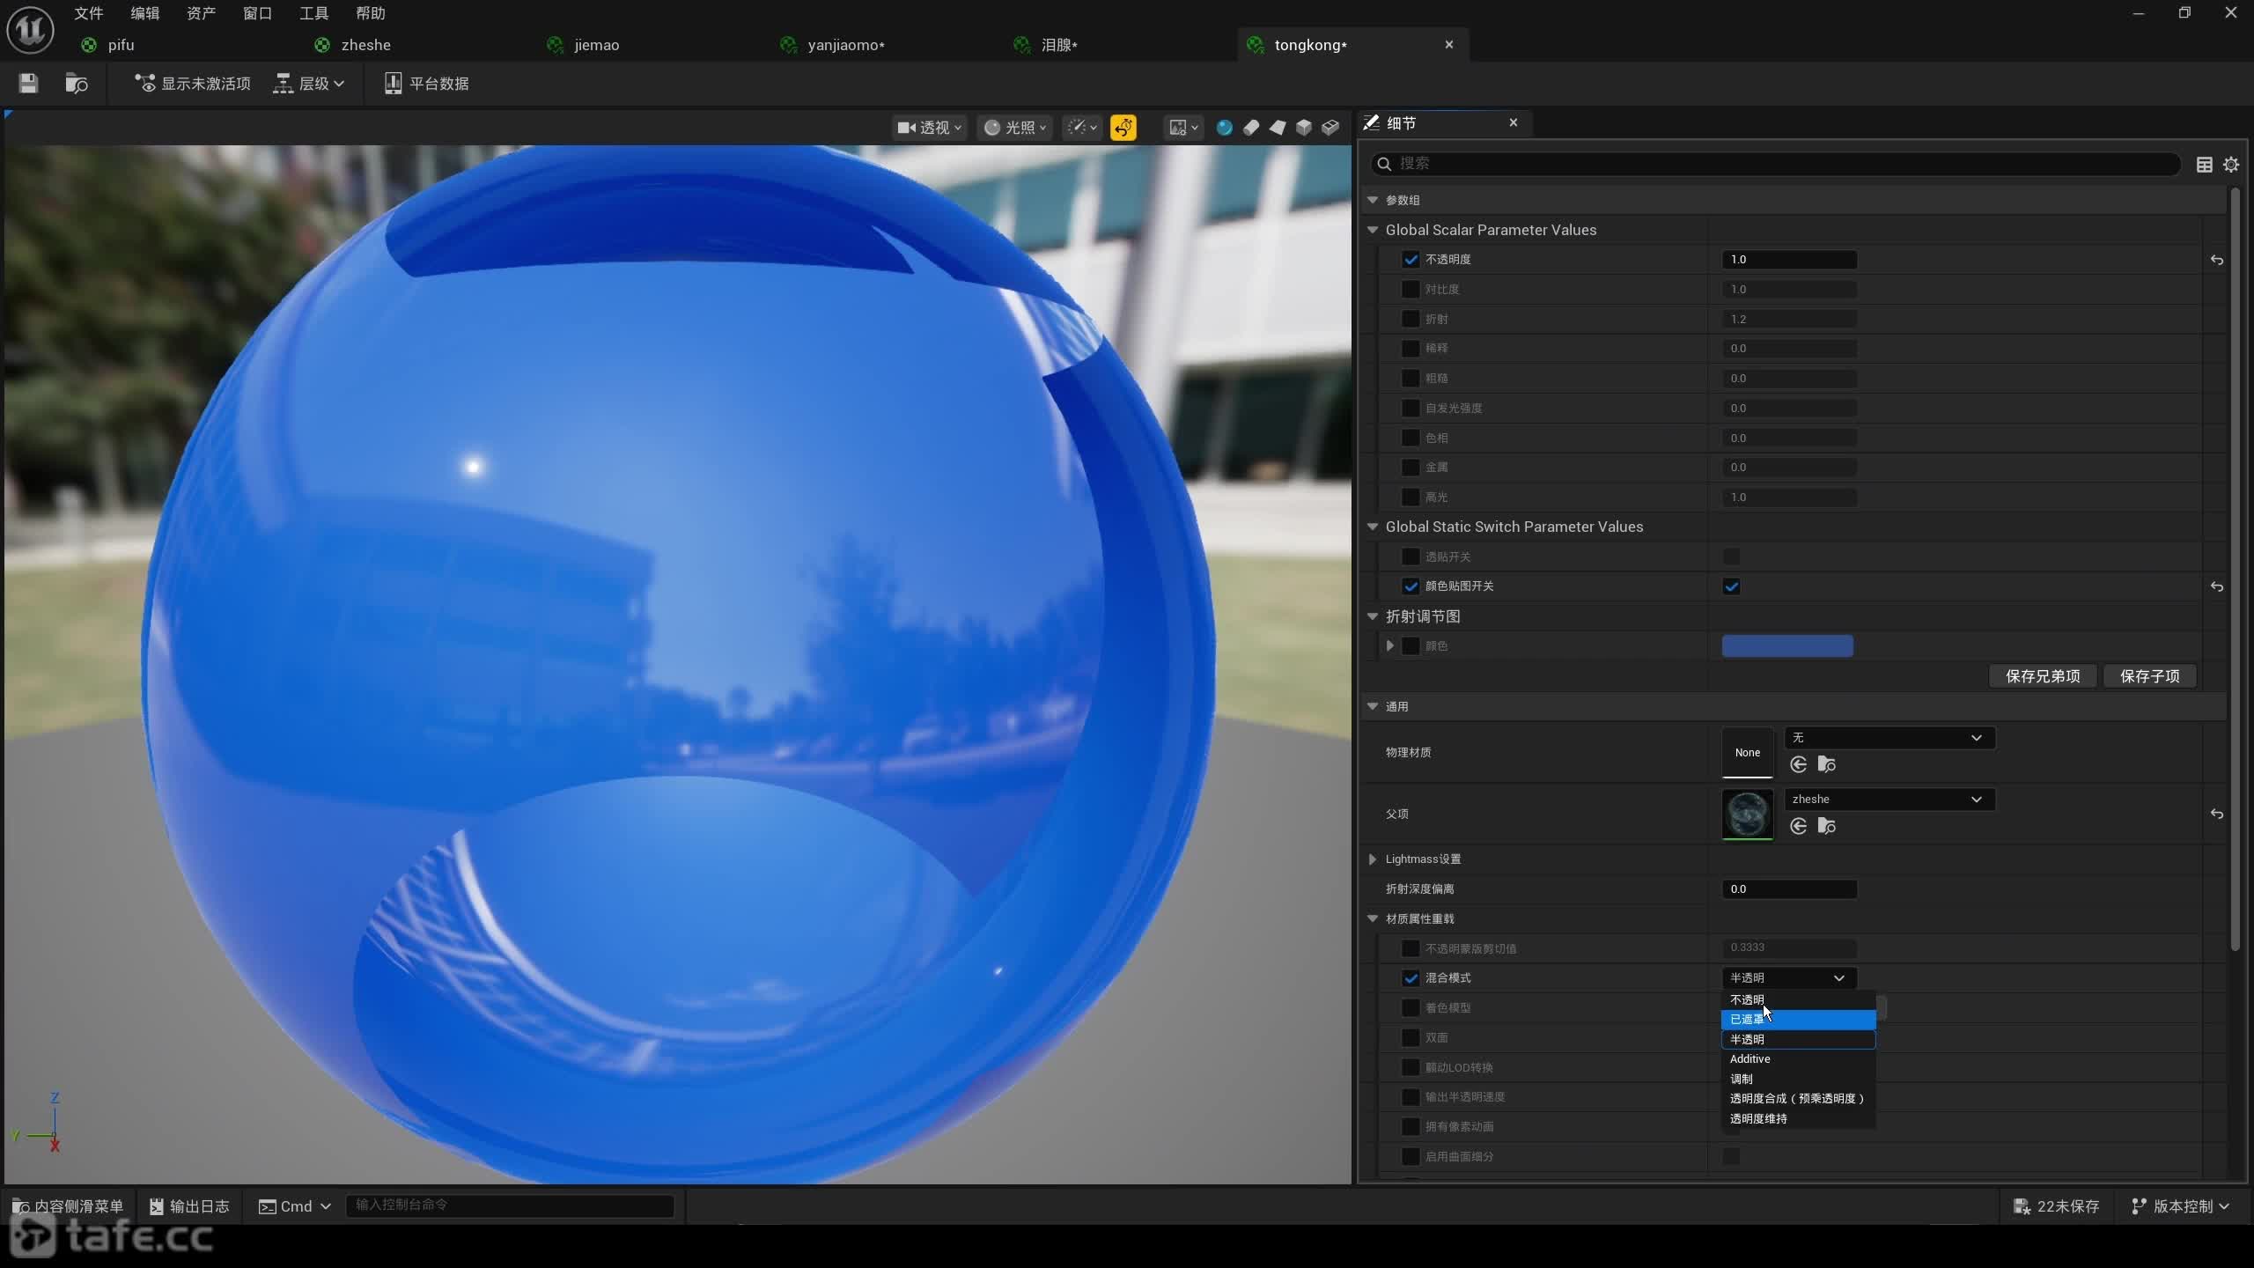Enable the 双面 two-sided override checkbox
Viewport: 2254px width, 1268px height.
tap(1411, 1038)
